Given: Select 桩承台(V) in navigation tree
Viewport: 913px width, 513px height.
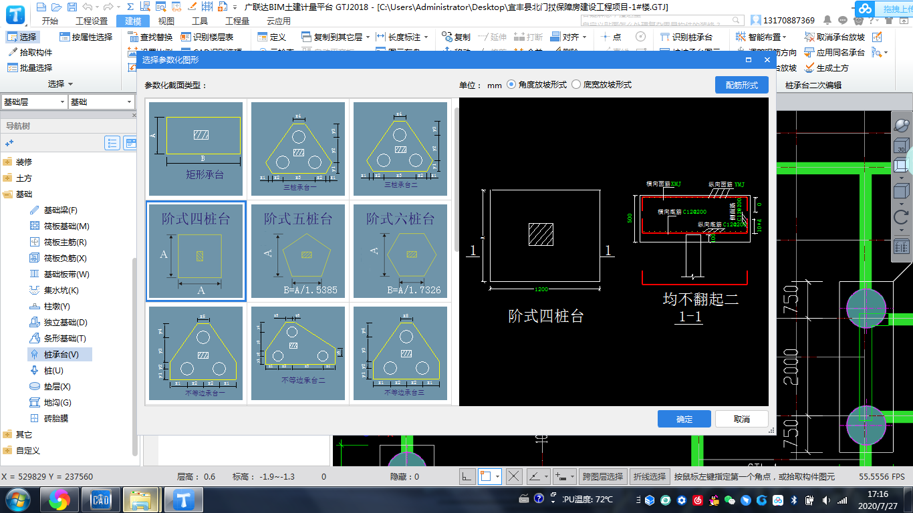Looking at the screenshot, I should [x=60, y=355].
